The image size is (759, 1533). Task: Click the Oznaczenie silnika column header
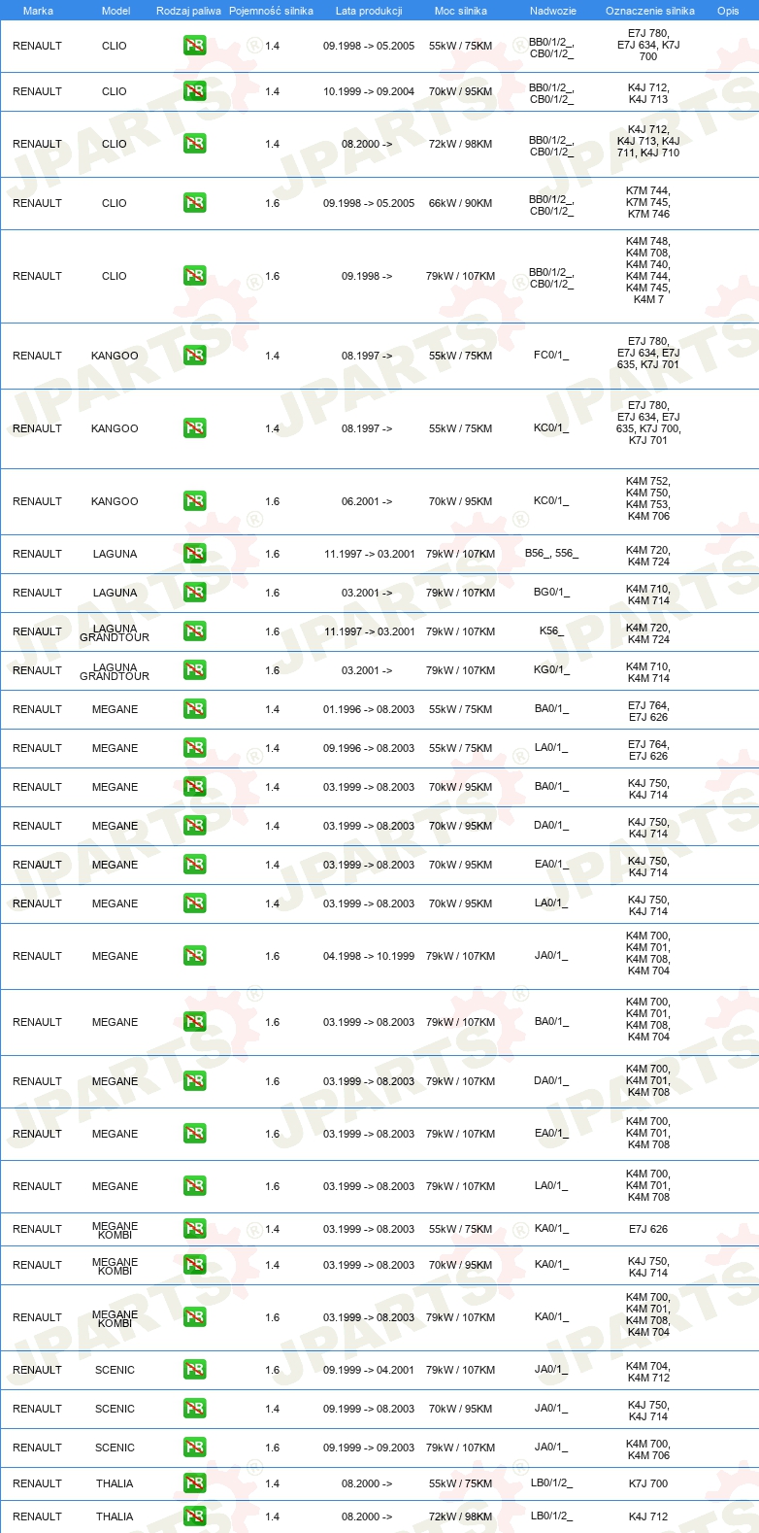pos(650,11)
